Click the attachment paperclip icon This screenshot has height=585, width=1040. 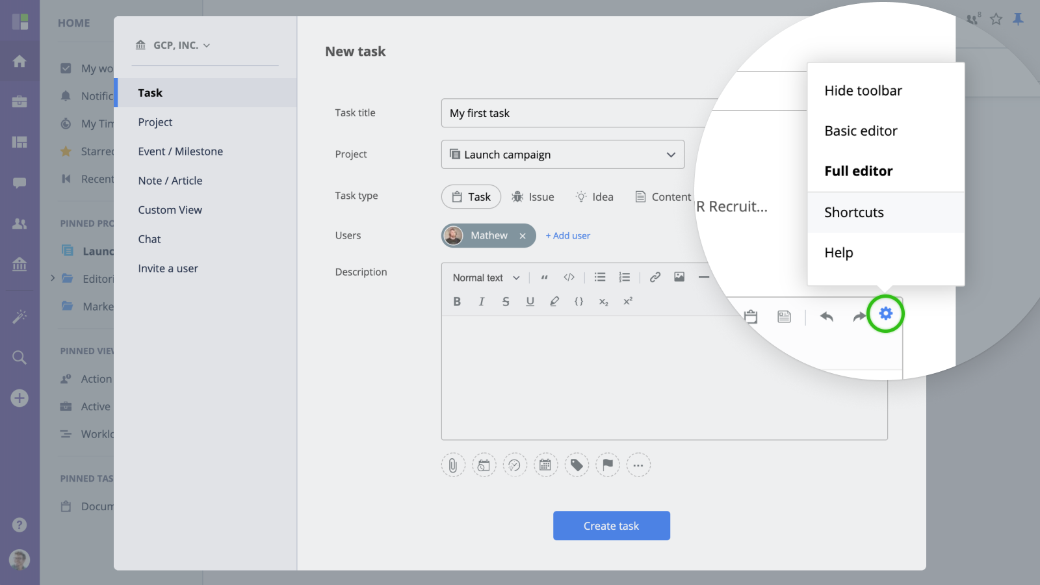pos(453,465)
